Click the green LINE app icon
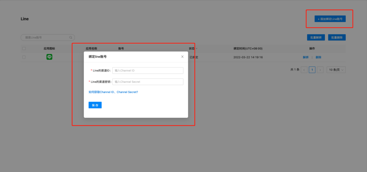 tap(49, 57)
